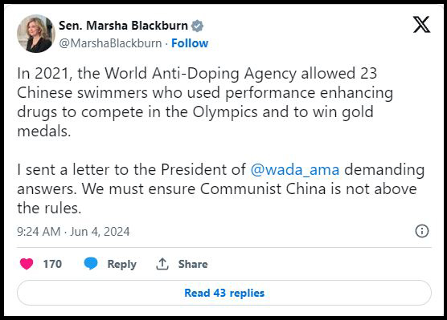Click the Share text label

pos(193,264)
